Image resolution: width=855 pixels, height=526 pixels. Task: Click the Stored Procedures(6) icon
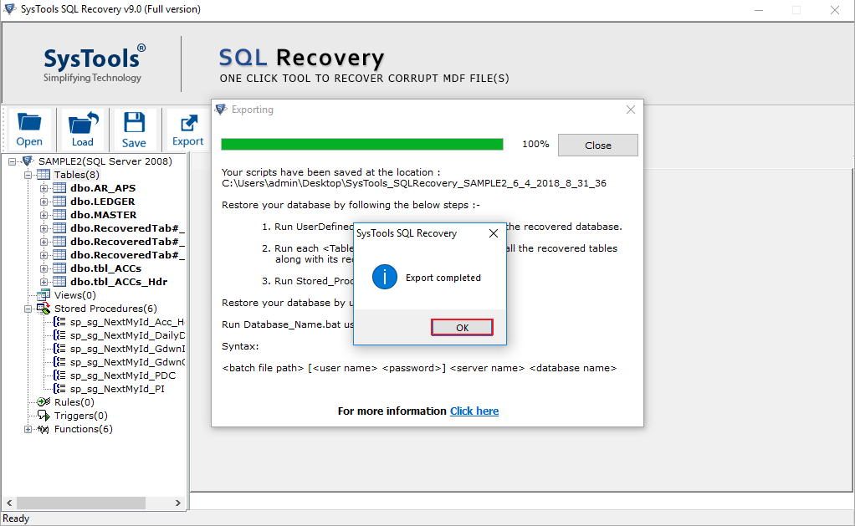tap(44, 309)
